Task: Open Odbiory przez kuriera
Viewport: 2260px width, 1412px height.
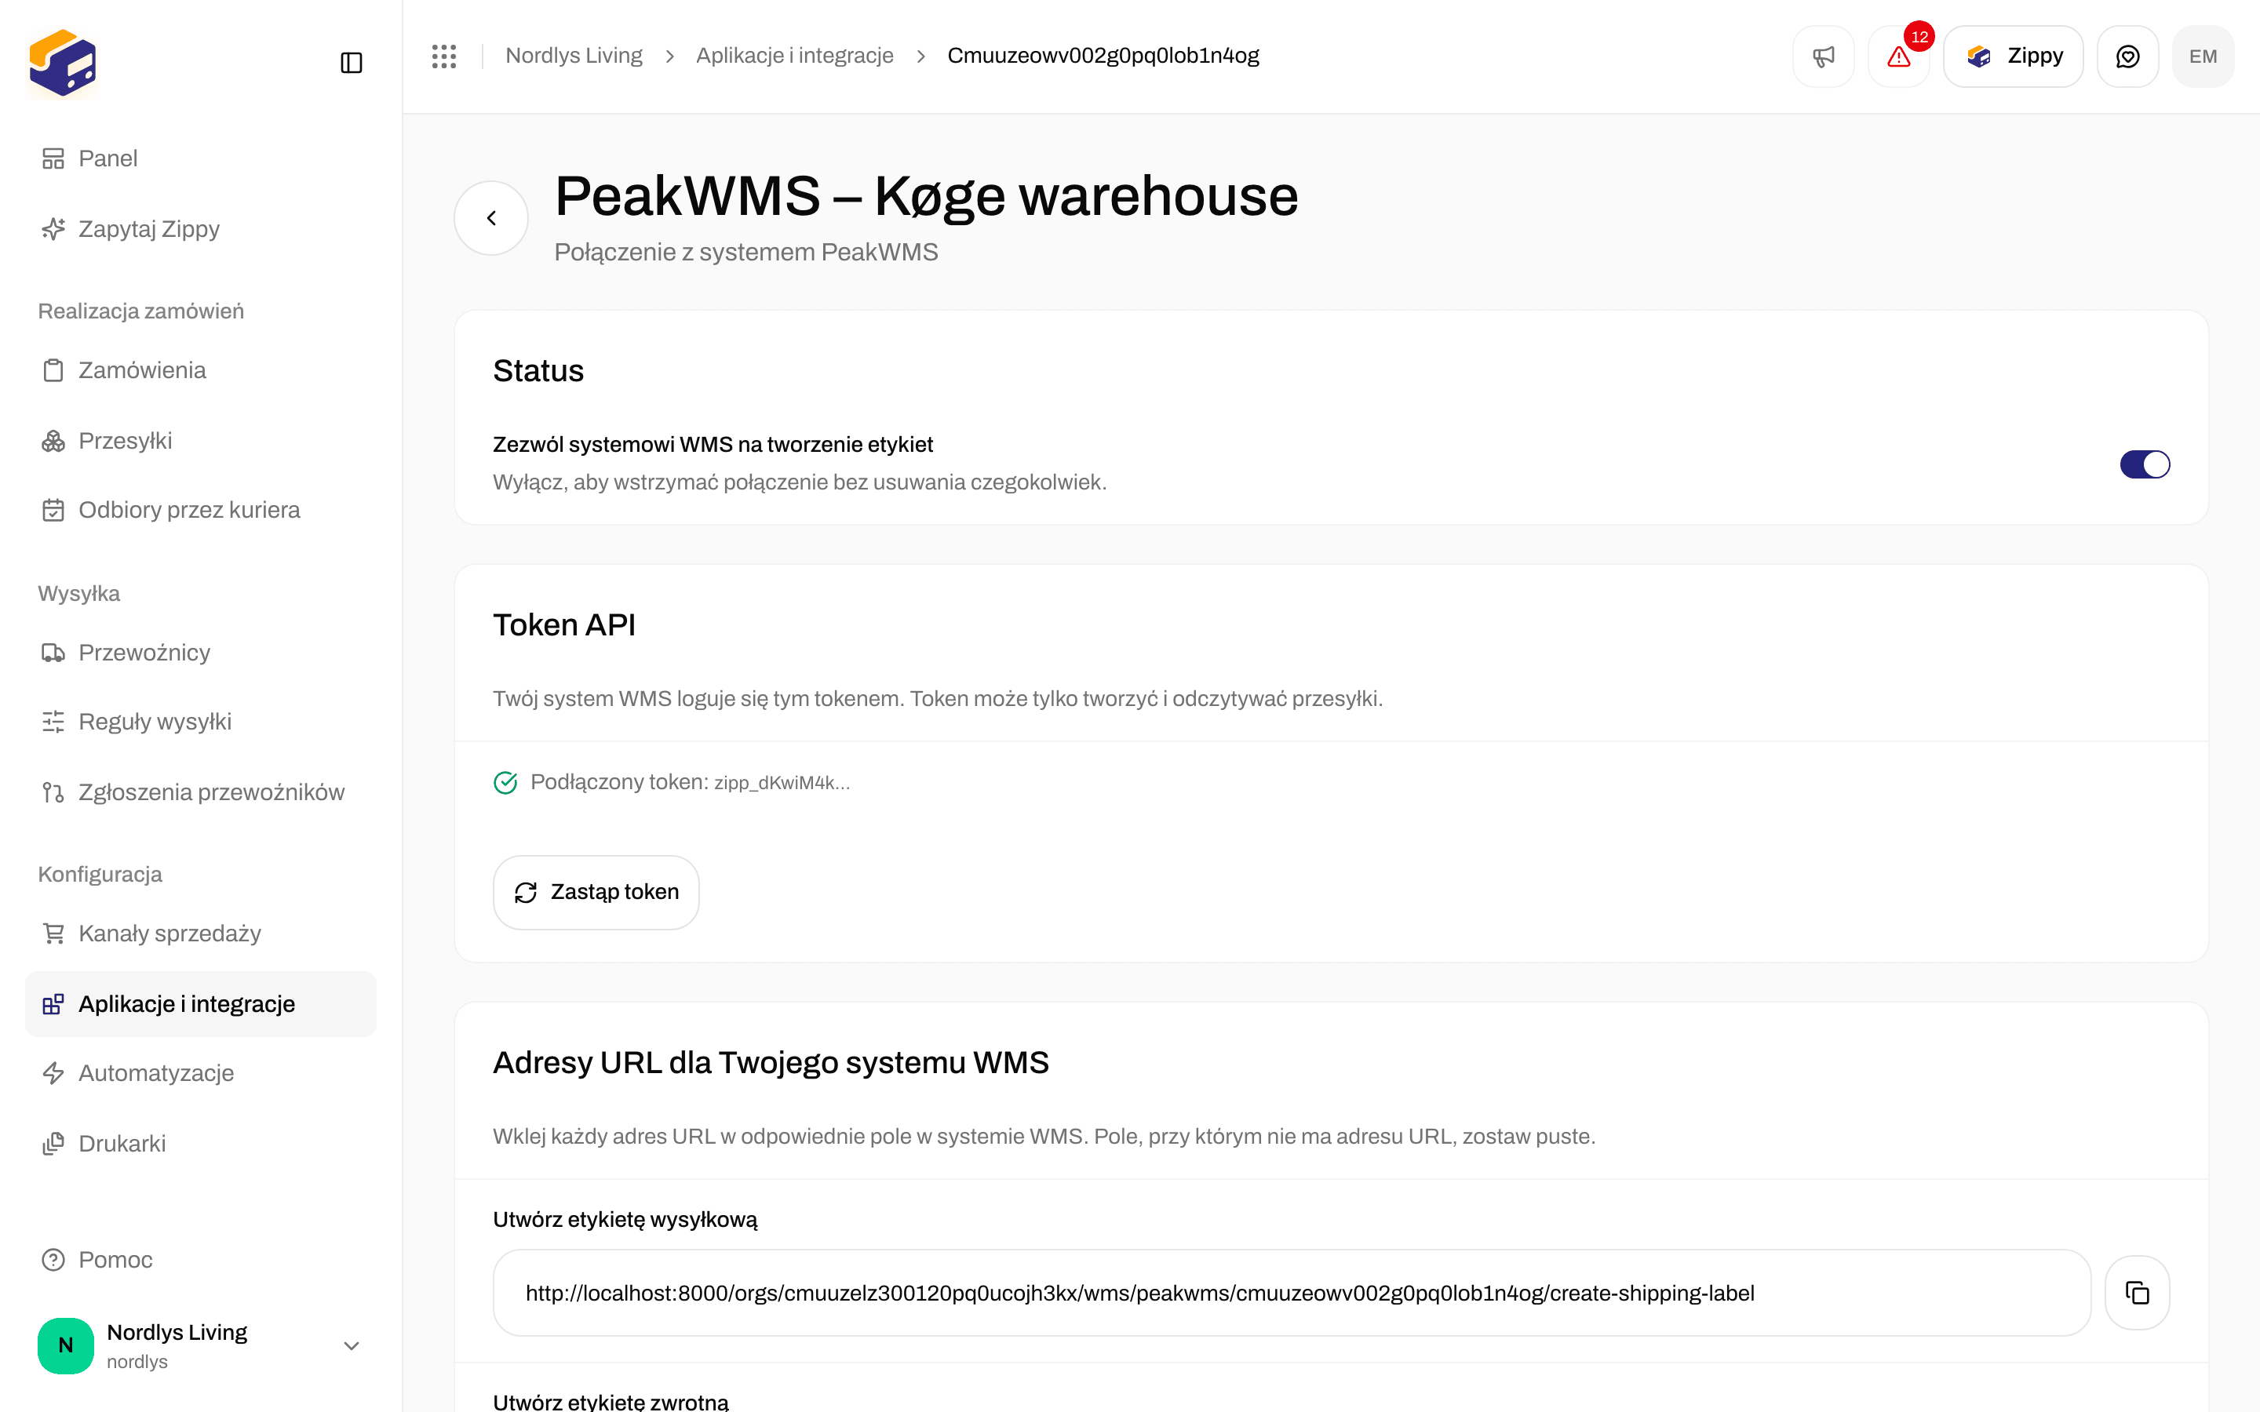Action: click(201, 510)
